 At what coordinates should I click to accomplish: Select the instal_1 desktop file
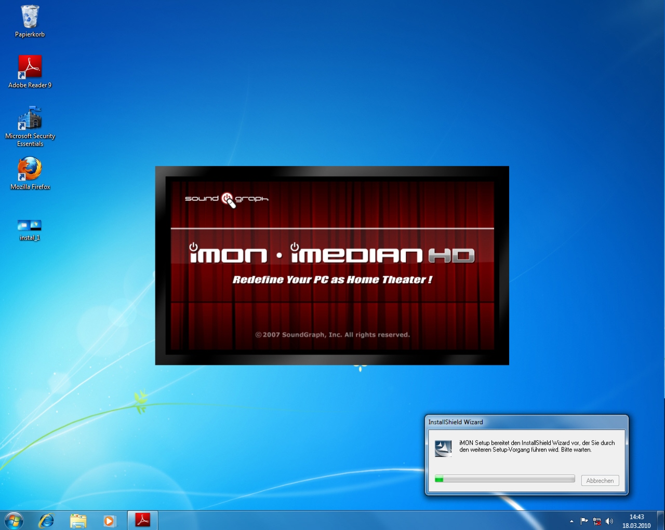[x=29, y=230]
